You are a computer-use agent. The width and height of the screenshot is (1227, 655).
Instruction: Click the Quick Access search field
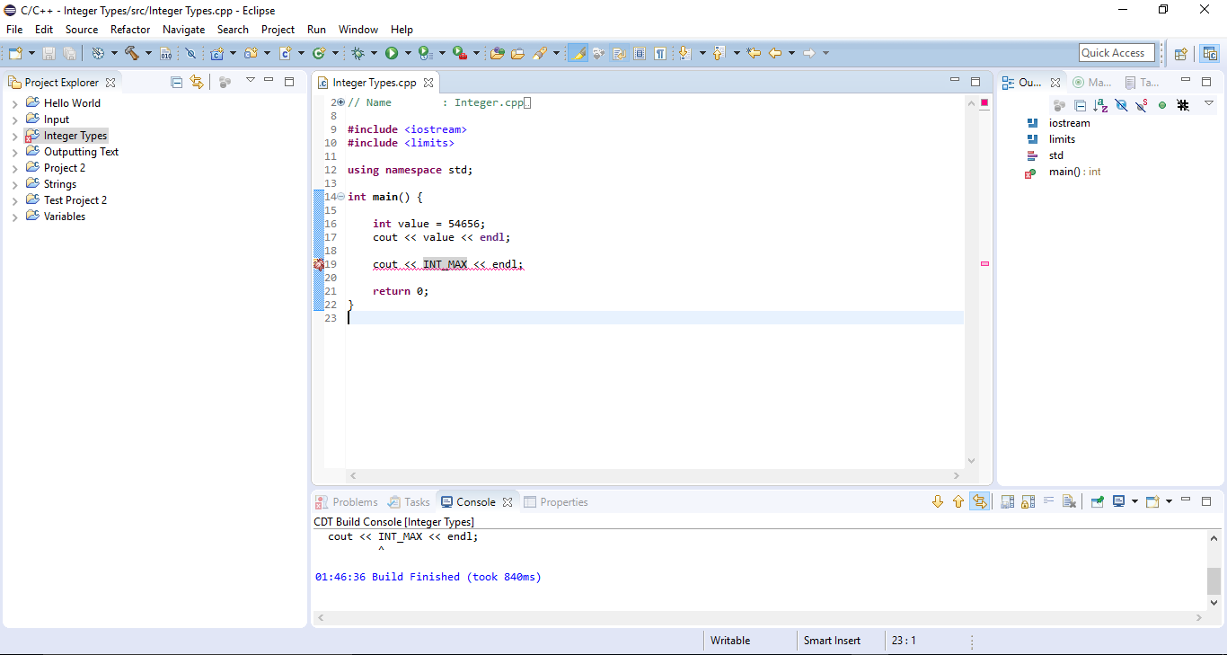pyautogui.click(x=1116, y=53)
